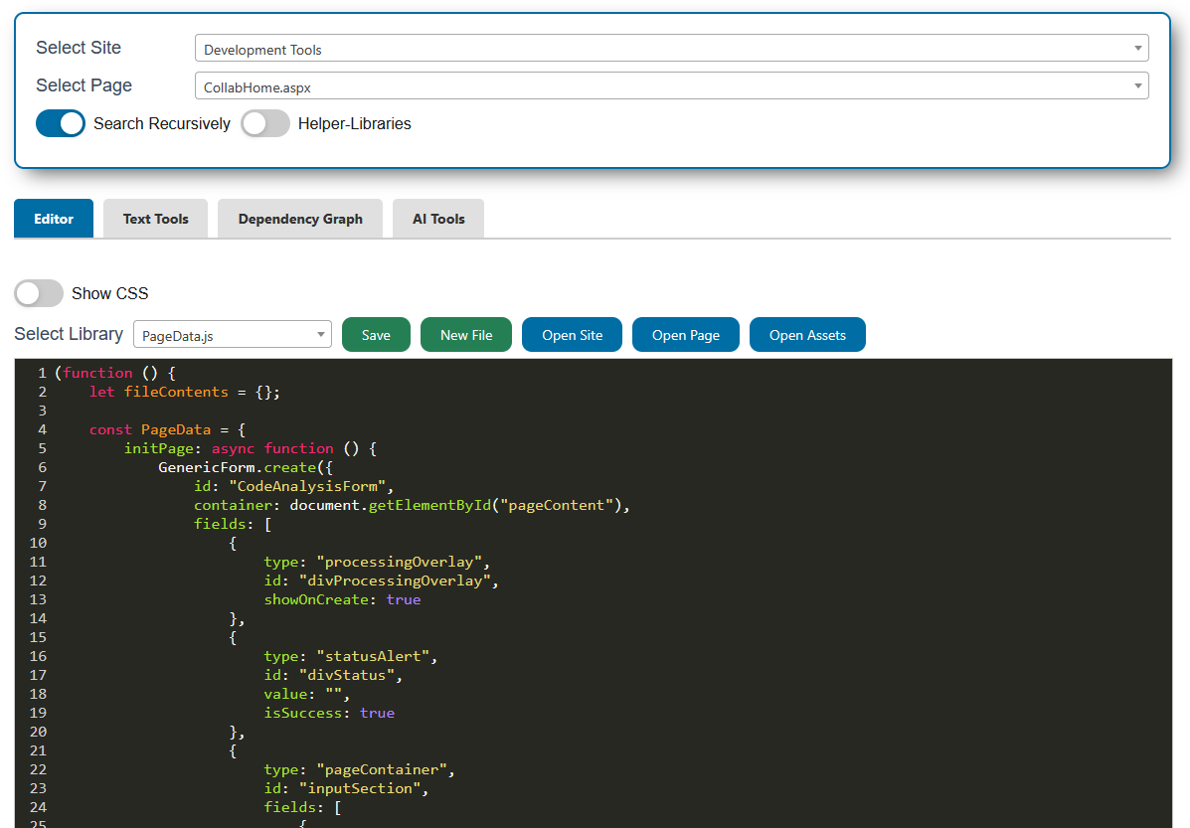Click 'isSuccess' property on line 19
This screenshot has width=1190, height=828.
click(x=303, y=714)
